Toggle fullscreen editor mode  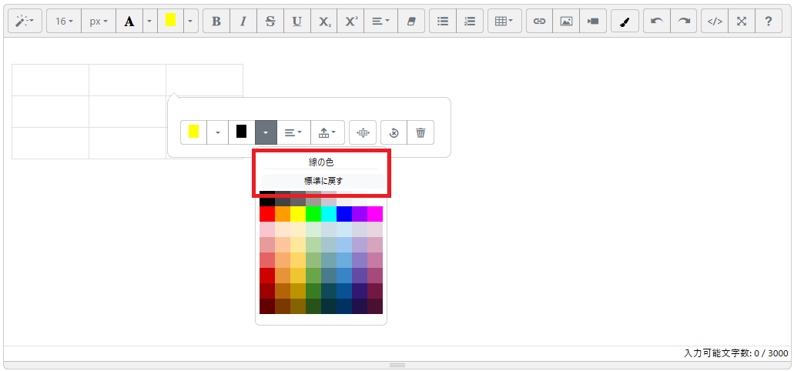click(x=742, y=22)
